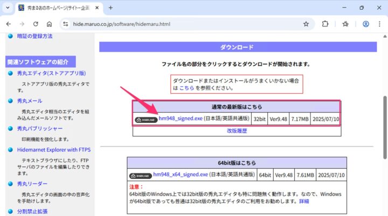This screenshot has width=388, height=216.
Task: Select the 秀まるおのホームページ tab
Action: (59, 8)
